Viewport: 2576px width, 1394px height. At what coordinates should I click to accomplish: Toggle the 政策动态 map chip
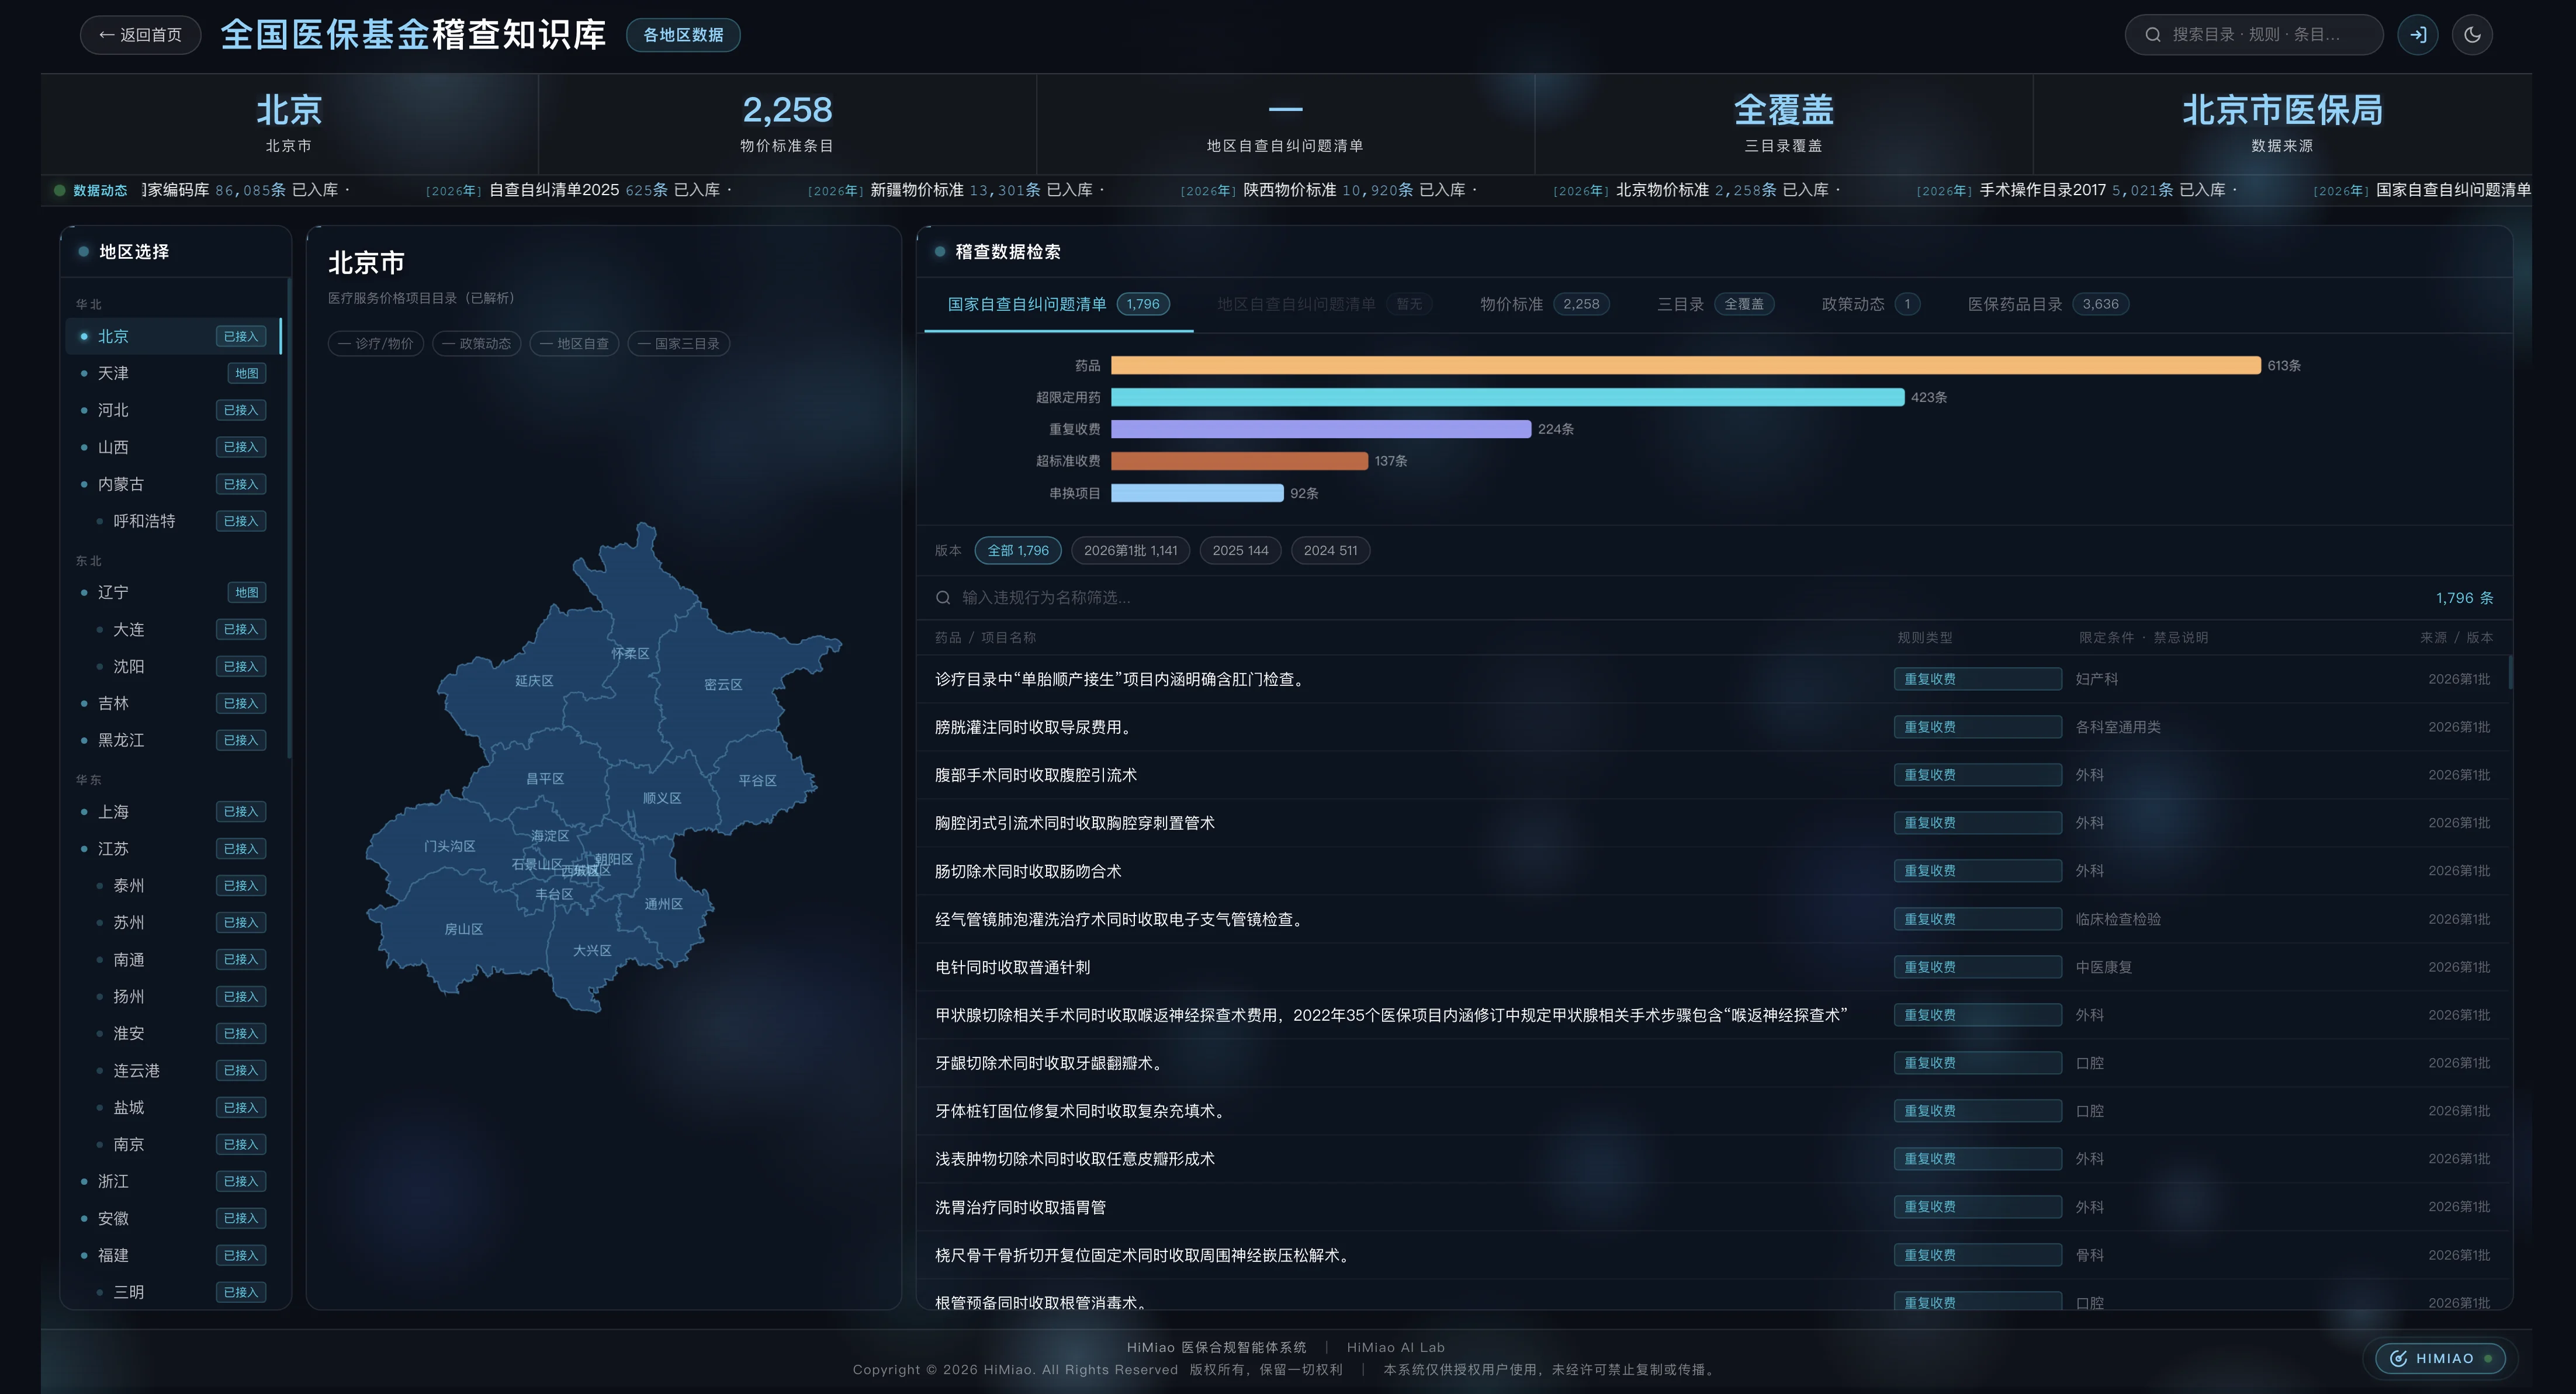pyautogui.click(x=476, y=344)
